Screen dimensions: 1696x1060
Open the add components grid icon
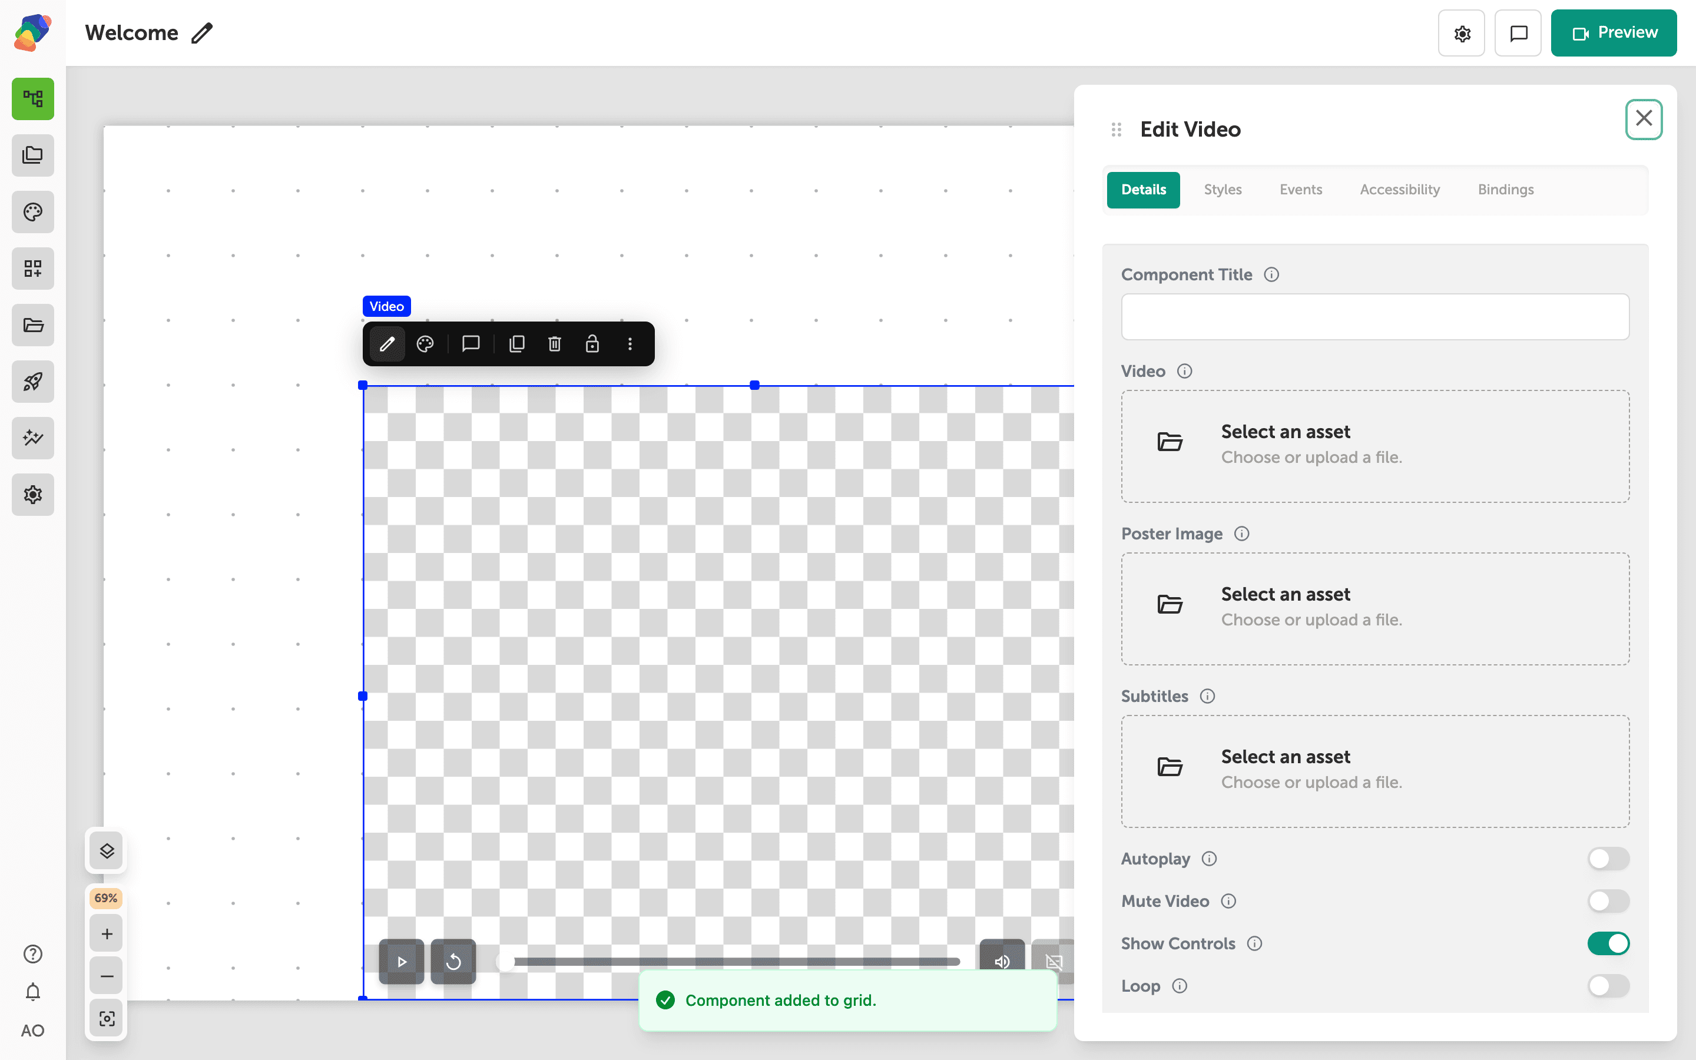click(33, 269)
